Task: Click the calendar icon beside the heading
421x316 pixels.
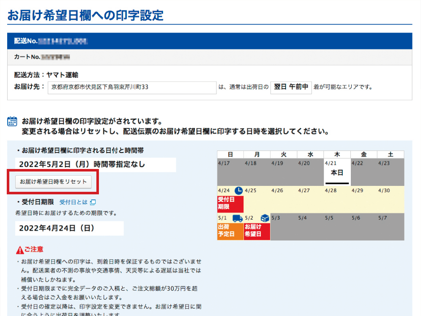Action: (x=12, y=122)
